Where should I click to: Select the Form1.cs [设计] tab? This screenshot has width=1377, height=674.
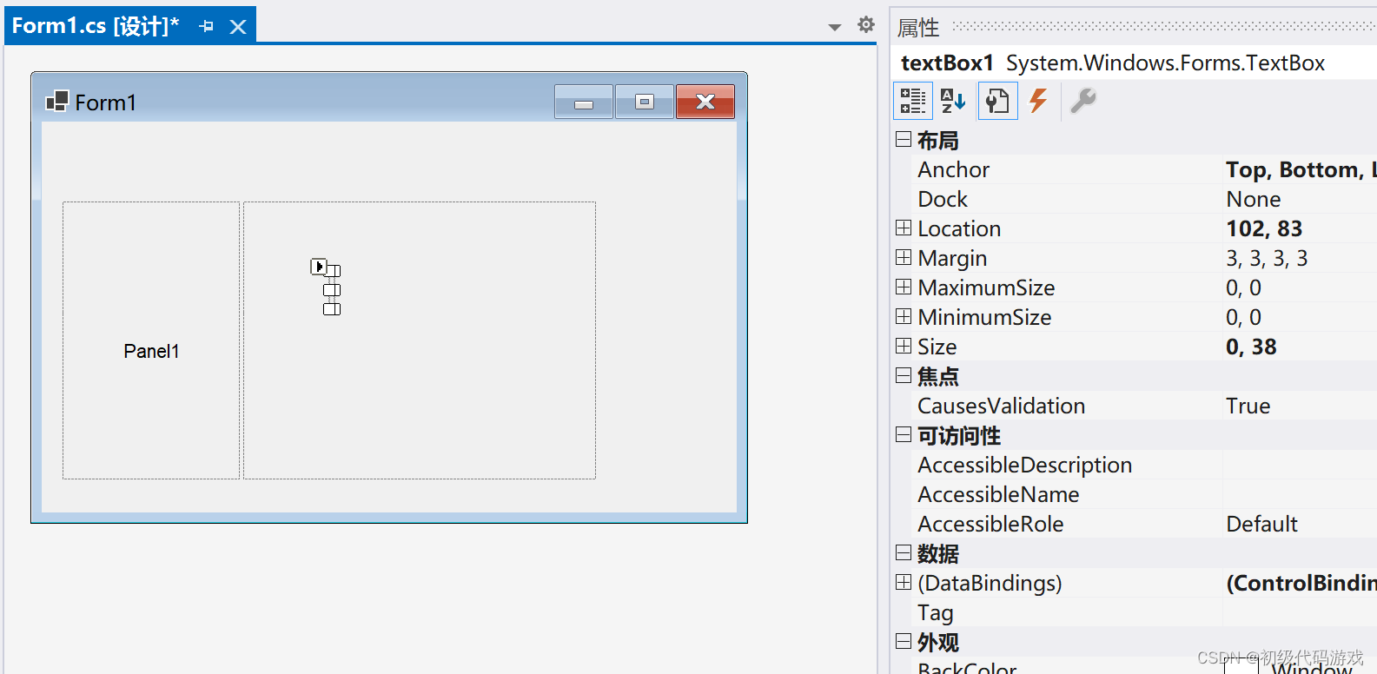coord(96,26)
